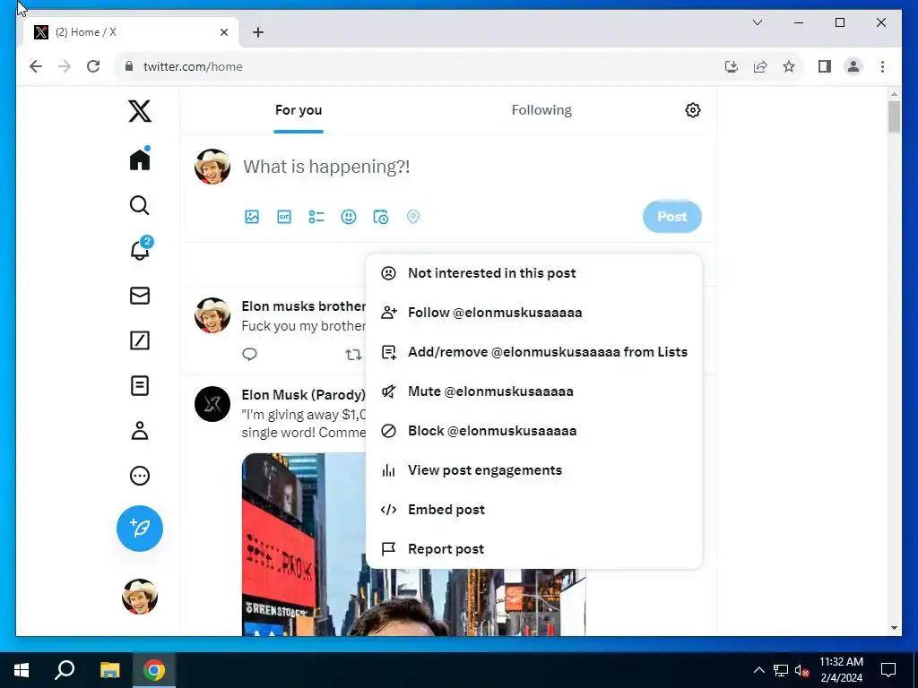Click the page vertical scrollbar thumb
This screenshot has height=688, width=918.
point(894,117)
